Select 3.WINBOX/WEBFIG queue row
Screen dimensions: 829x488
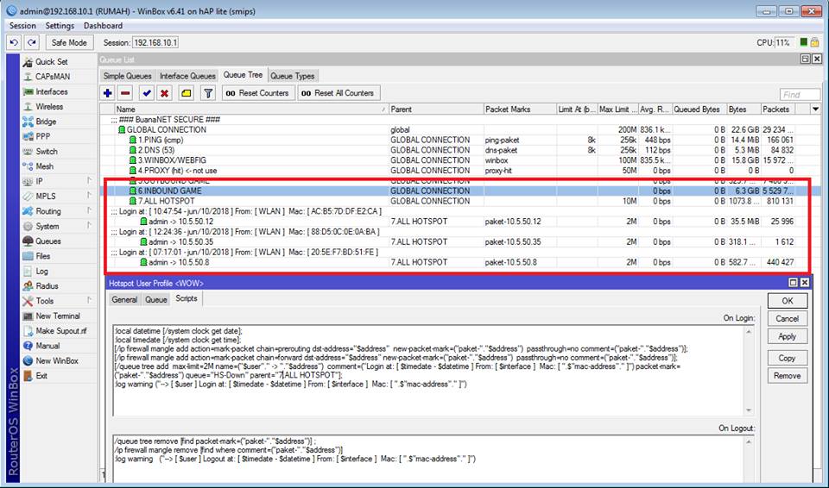click(455, 160)
